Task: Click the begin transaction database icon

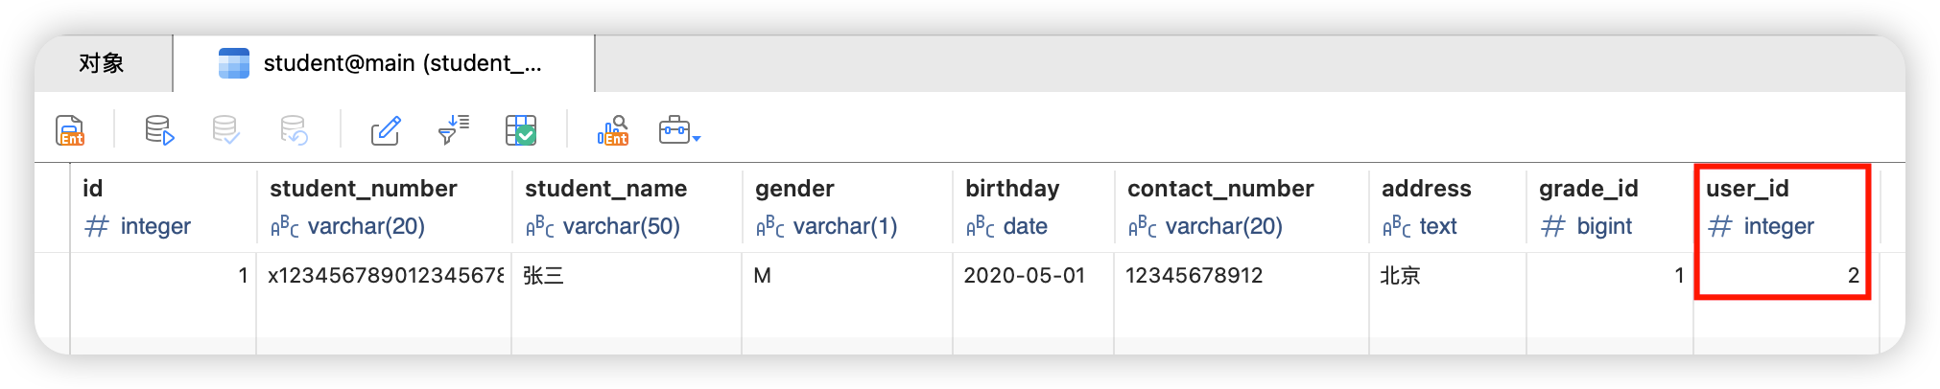Action: pos(159,129)
